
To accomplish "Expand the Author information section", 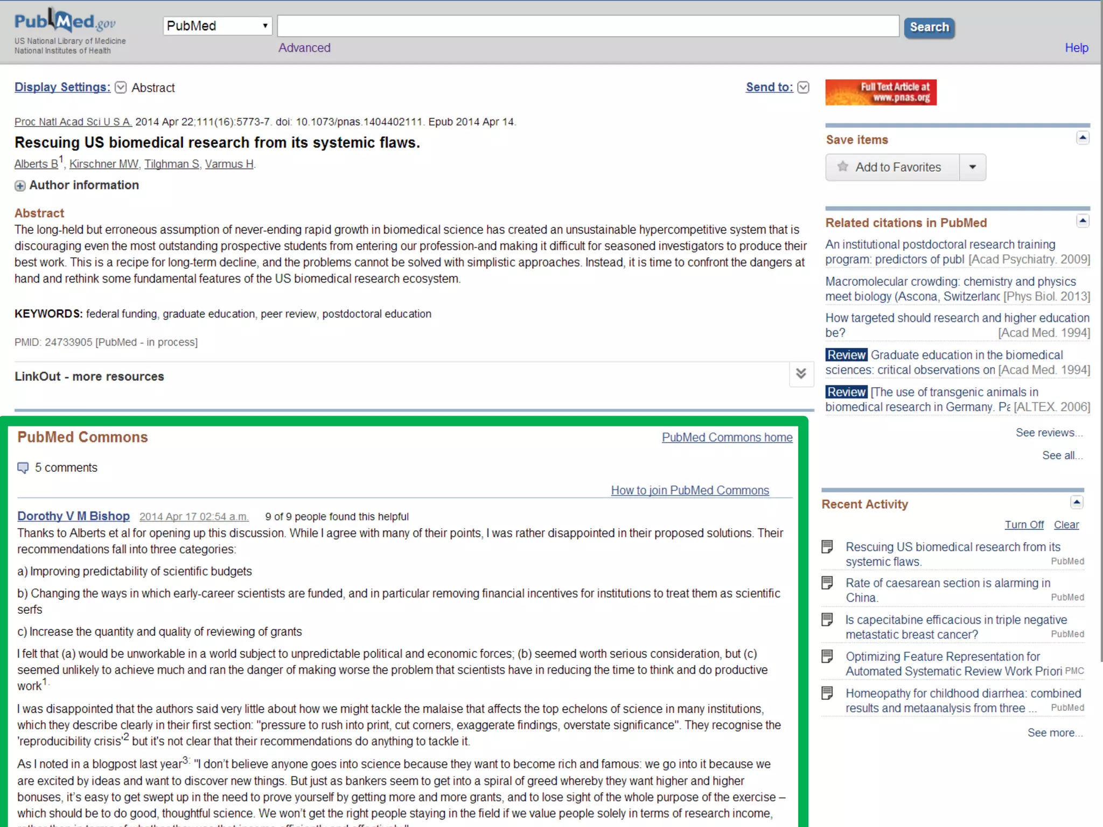I will [20, 186].
